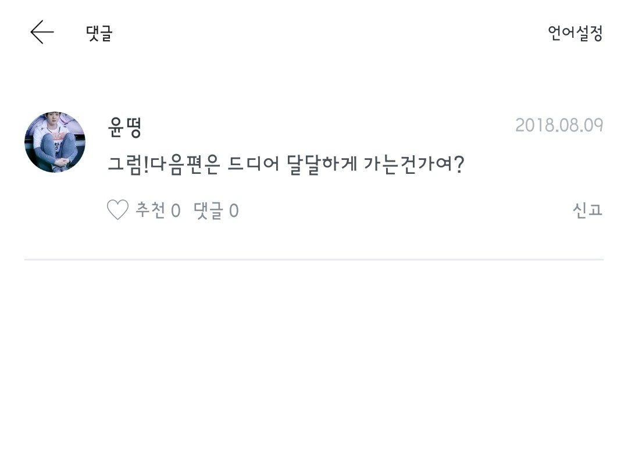Tap the 추천 label beside the heart
Screen dimensions: 628x471
[151, 210]
